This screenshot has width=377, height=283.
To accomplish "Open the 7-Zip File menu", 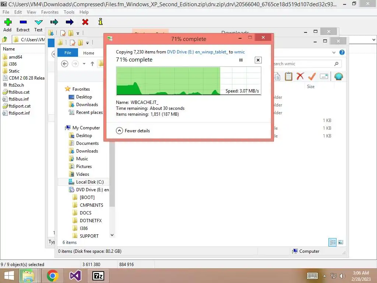I will coord(6,12).
